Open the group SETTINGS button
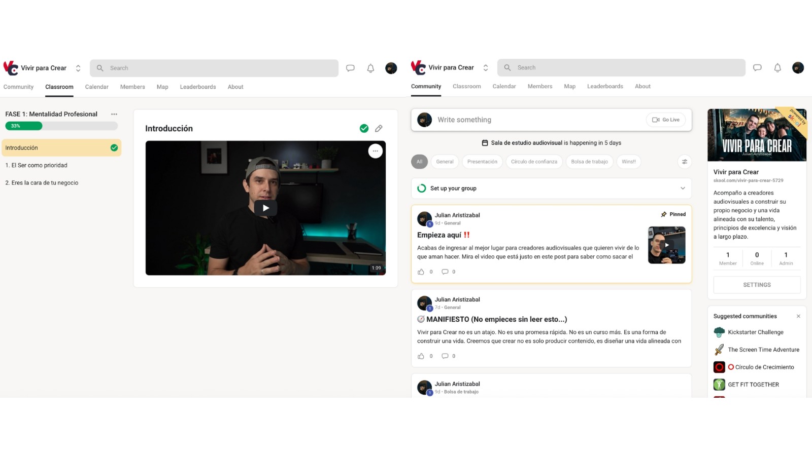Viewport: 812px width, 456px height. pyautogui.click(x=757, y=285)
